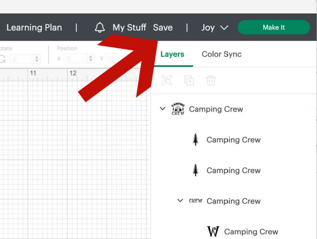The height and width of the screenshot is (239, 317).
Task: Select the top Camping Crew group thumbnail
Action: click(x=178, y=109)
